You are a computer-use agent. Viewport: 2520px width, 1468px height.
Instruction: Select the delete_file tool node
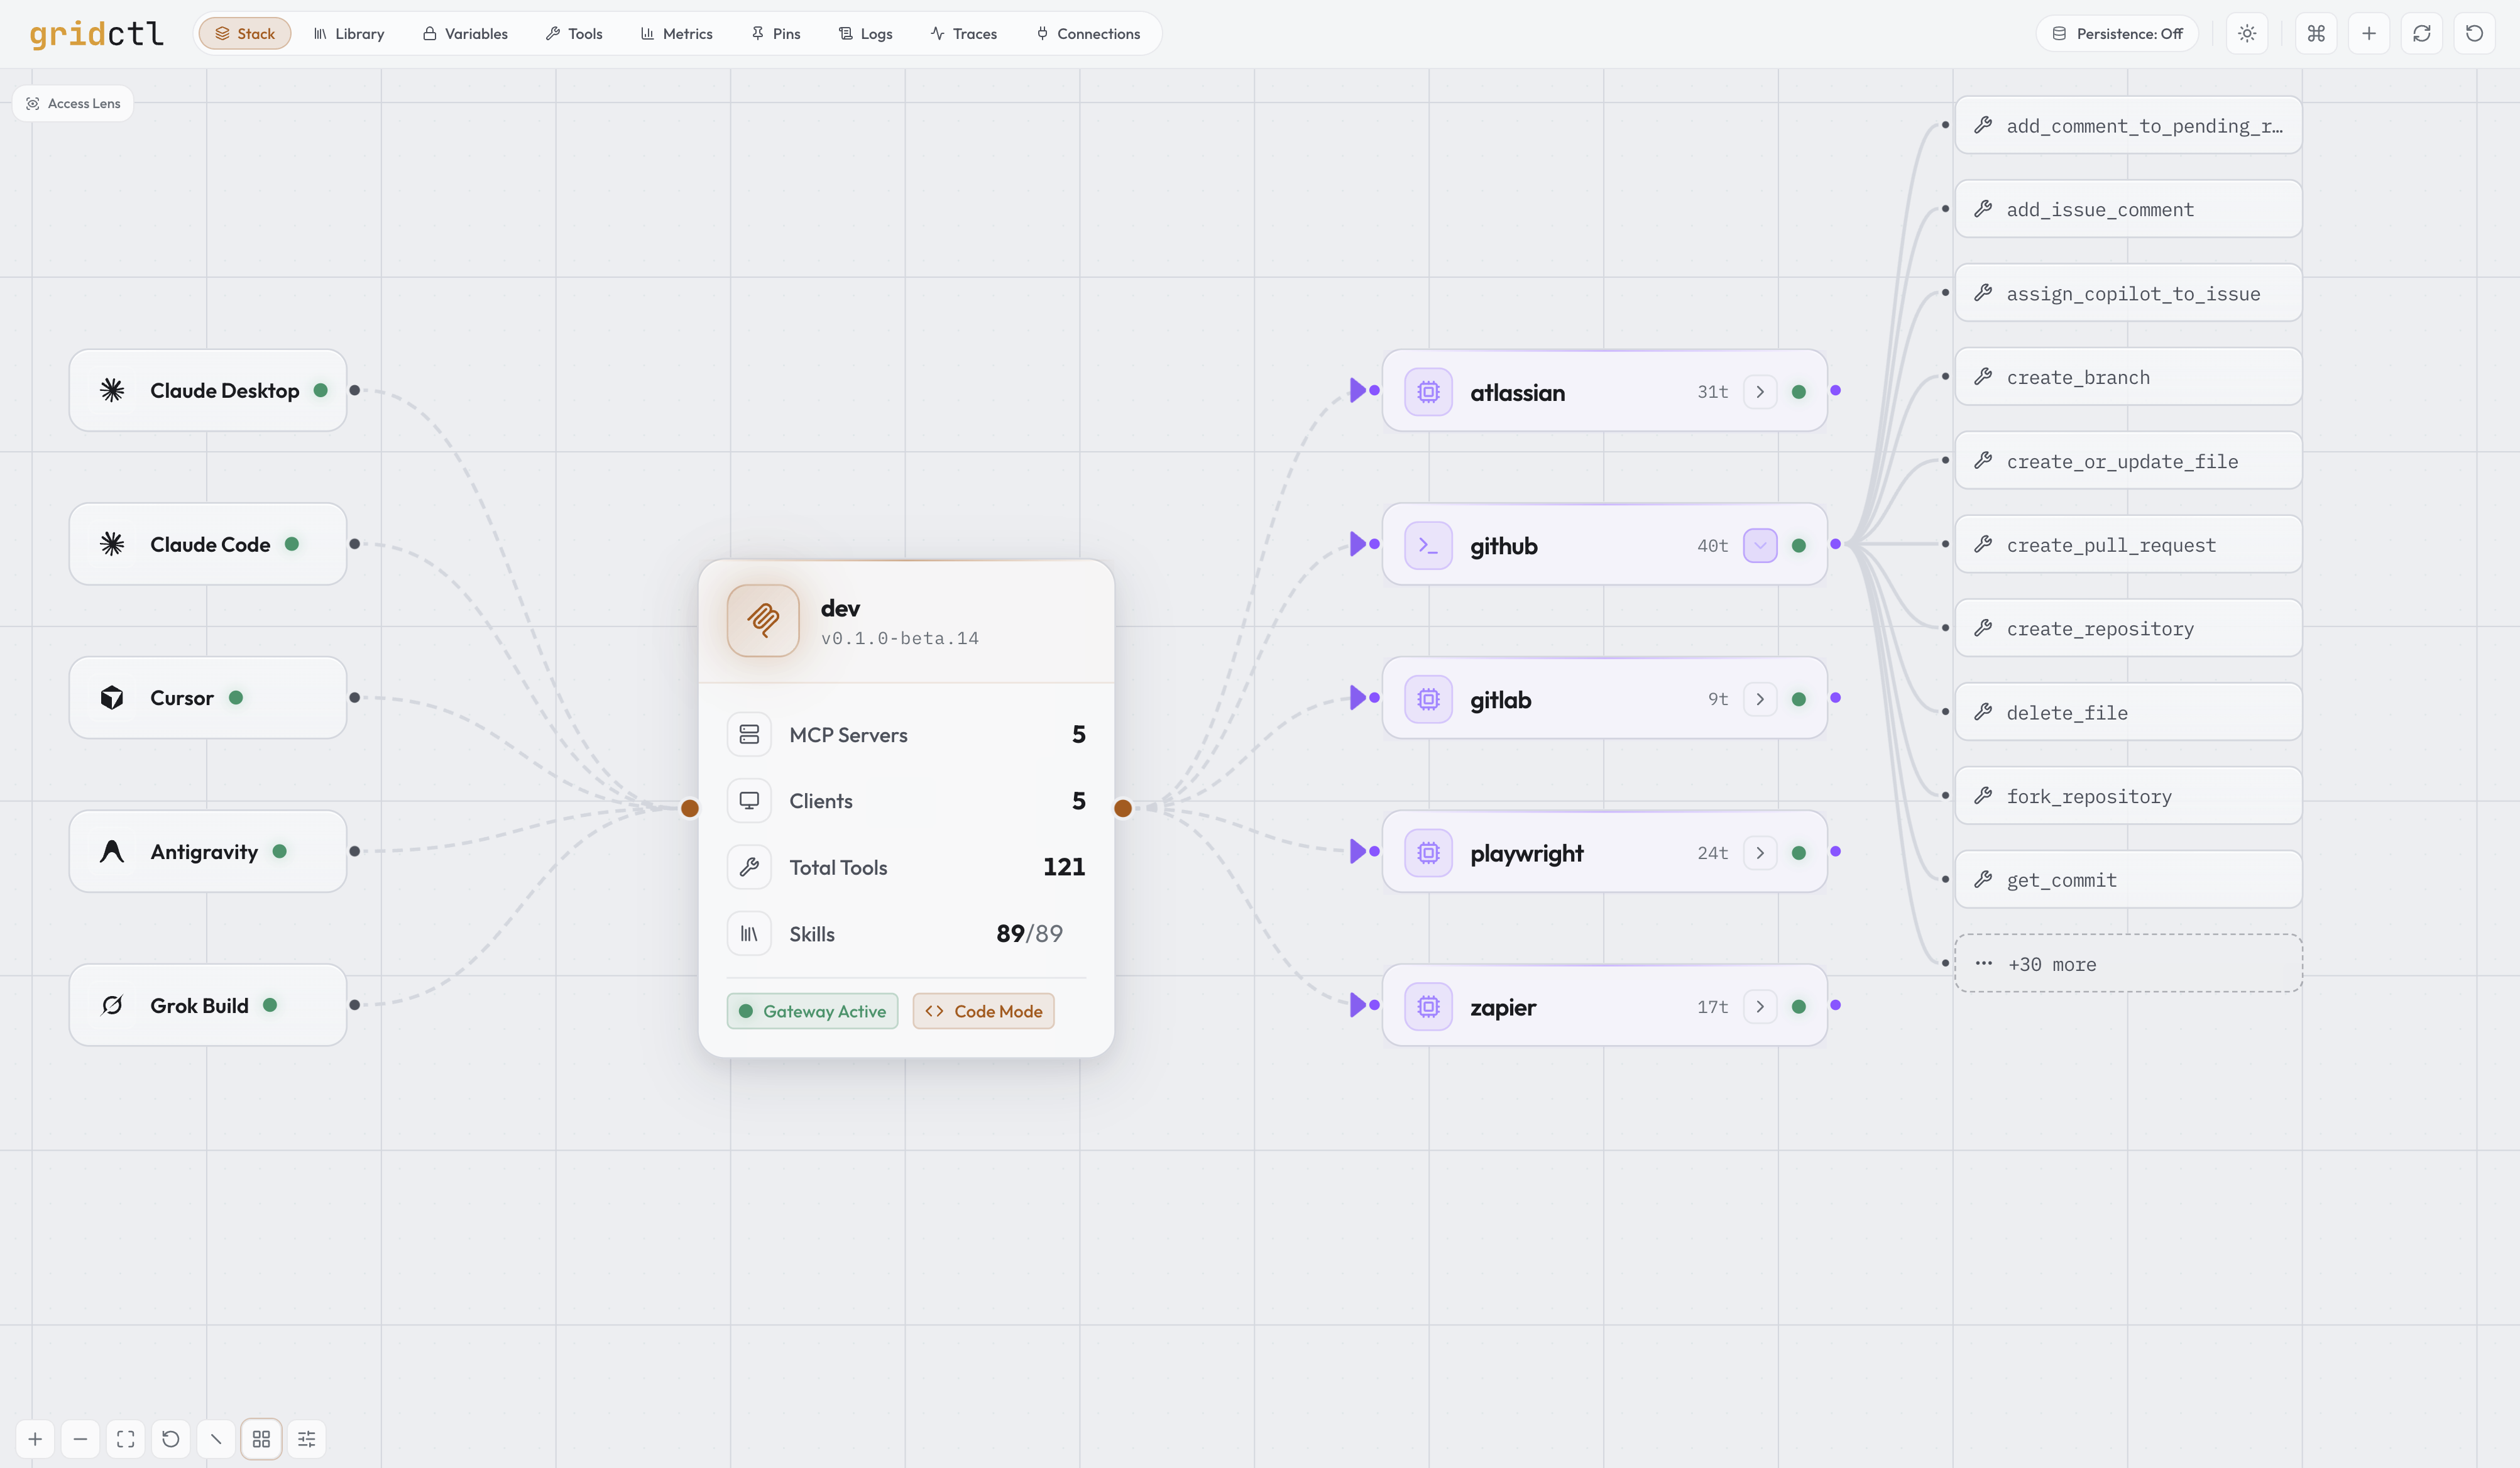tap(2129, 712)
